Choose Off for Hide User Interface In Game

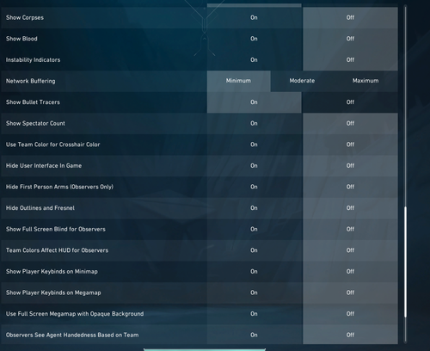(x=350, y=166)
